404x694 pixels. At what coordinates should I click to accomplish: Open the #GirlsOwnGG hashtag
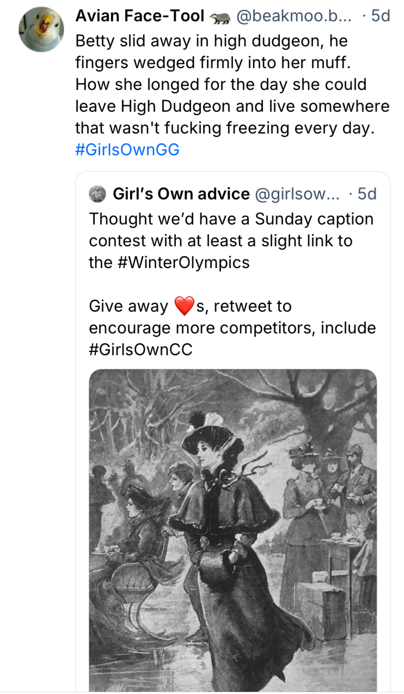click(127, 150)
